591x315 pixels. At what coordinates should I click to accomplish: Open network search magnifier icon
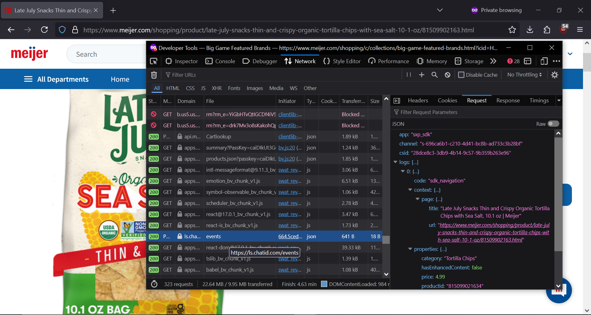pyautogui.click(x=434, y=75)
